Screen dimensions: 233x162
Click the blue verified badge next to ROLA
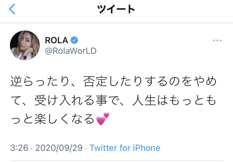pos(74,40)
